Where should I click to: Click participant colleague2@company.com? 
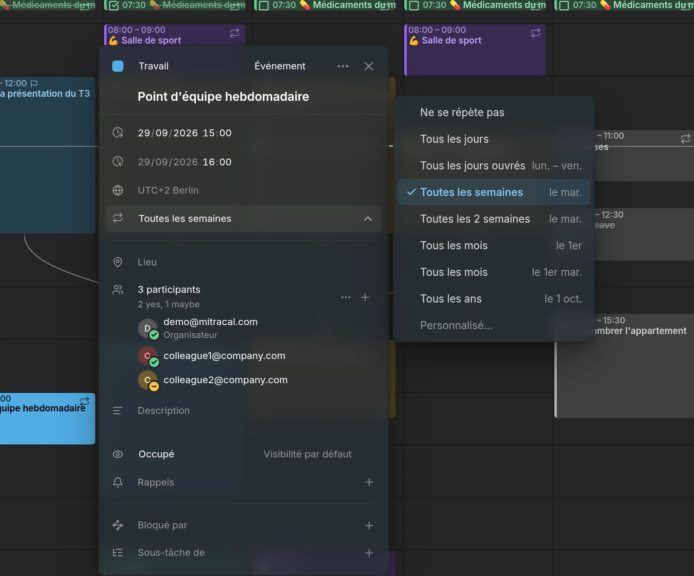pos(226,380)
